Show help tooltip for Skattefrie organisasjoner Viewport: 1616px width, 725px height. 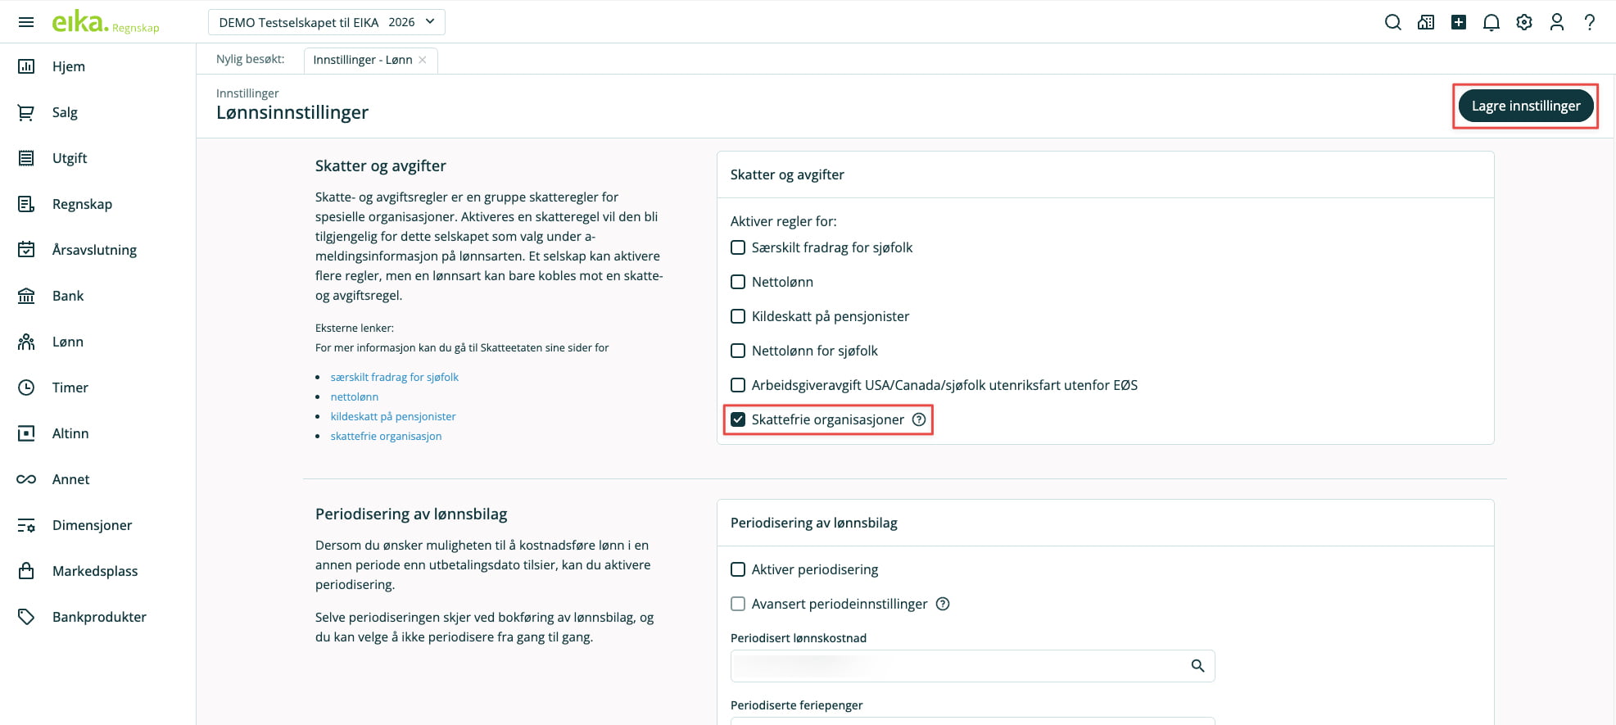[x=920, y=419]
